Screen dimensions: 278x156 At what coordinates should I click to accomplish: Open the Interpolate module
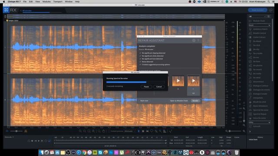tap(258, 98)
